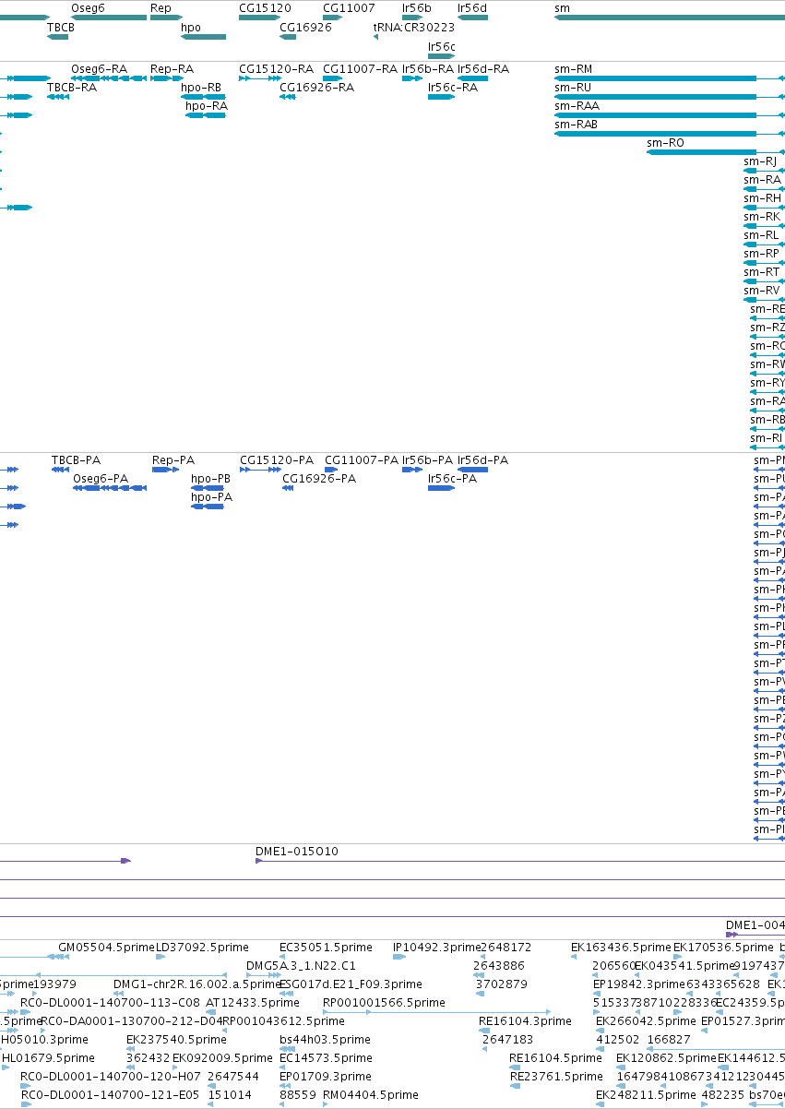Click the sm-RAA transcript label
The width and height of the screenshot is (785, 1109).
pyautogui.click(x=577, y=105)
